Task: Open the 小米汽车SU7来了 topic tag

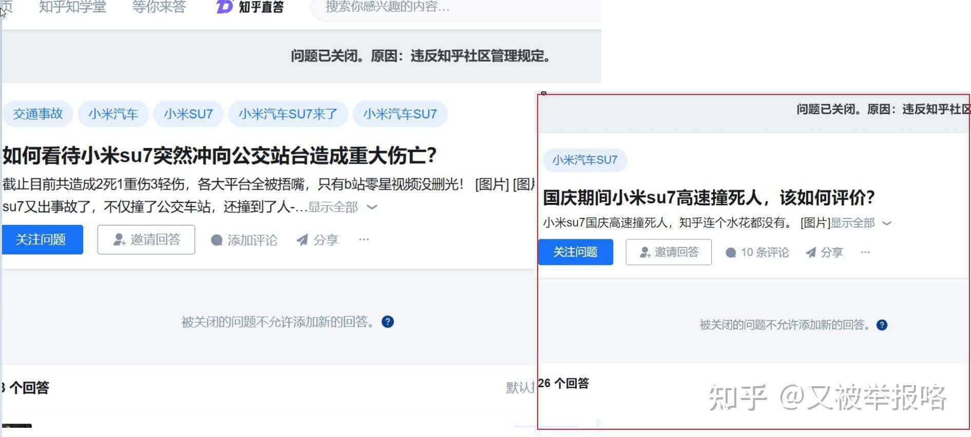Action: click(288, 113)
